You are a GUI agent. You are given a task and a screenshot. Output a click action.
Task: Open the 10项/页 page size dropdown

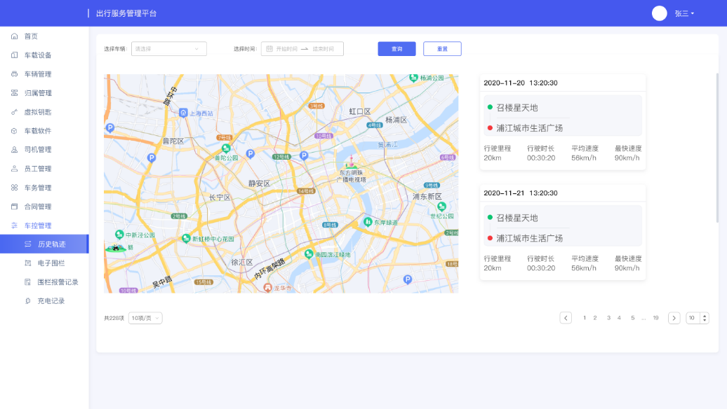pos(145,318)
